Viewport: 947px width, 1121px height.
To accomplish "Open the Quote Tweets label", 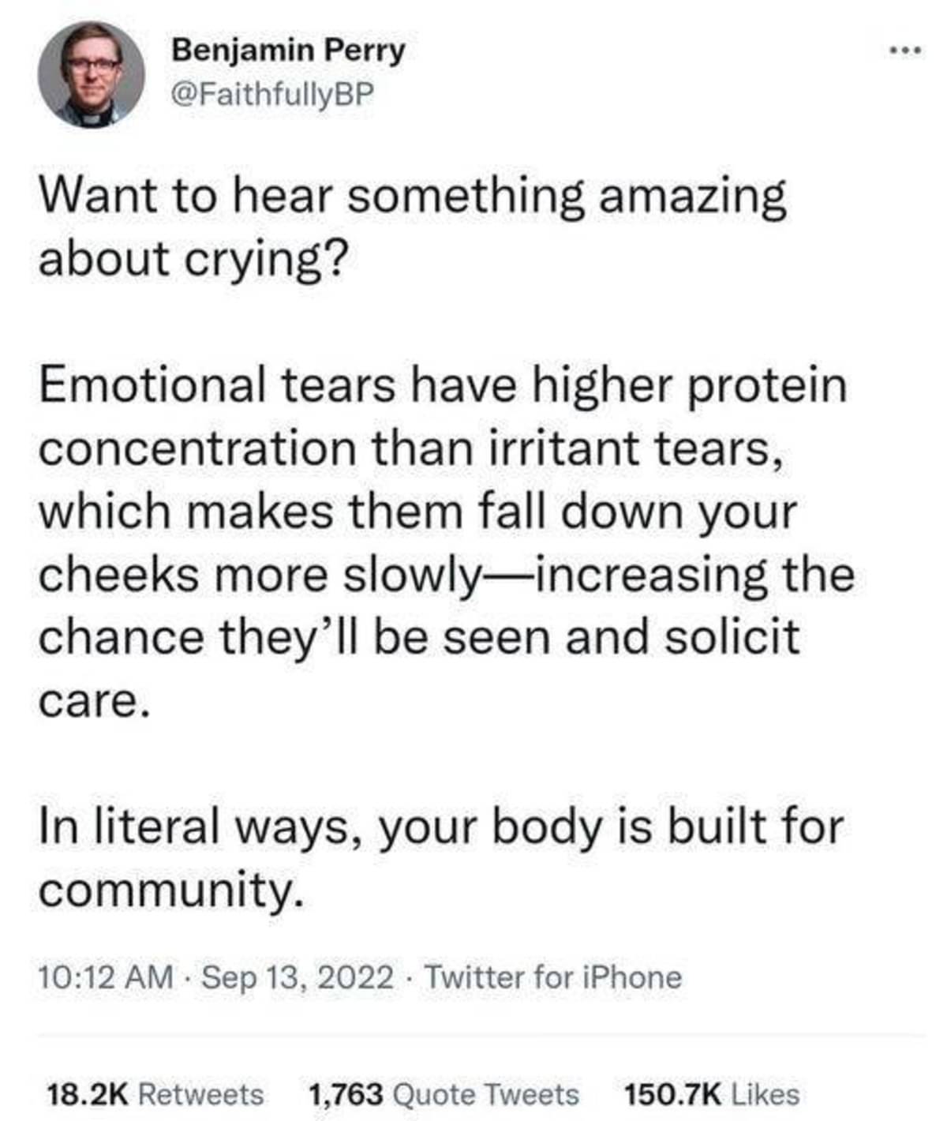I will click(x=485, y=1095).
